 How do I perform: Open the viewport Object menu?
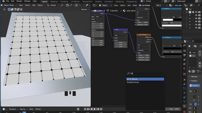click(x=40, y=5)
